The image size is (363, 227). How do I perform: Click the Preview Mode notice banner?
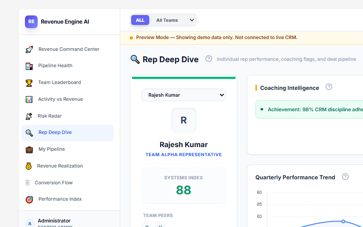[241, 38]
